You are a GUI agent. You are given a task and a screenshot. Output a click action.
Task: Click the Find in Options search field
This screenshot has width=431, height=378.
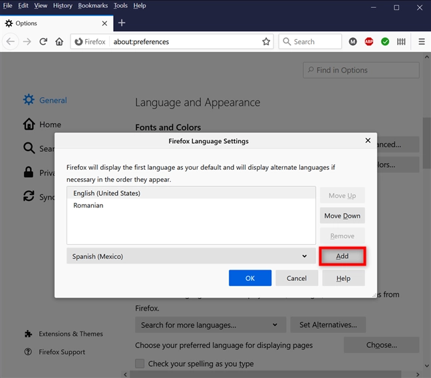click(x=361, y=70)
